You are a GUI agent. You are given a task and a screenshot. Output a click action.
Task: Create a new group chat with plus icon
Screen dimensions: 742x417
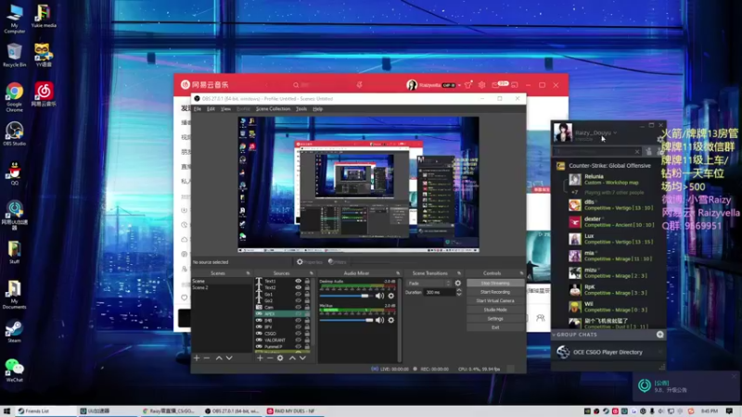(660, 335)
